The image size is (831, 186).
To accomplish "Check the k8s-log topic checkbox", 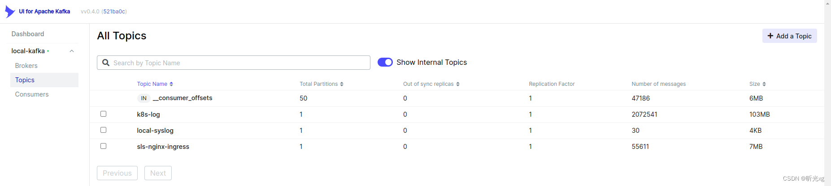I will click(x=103, y=114).
